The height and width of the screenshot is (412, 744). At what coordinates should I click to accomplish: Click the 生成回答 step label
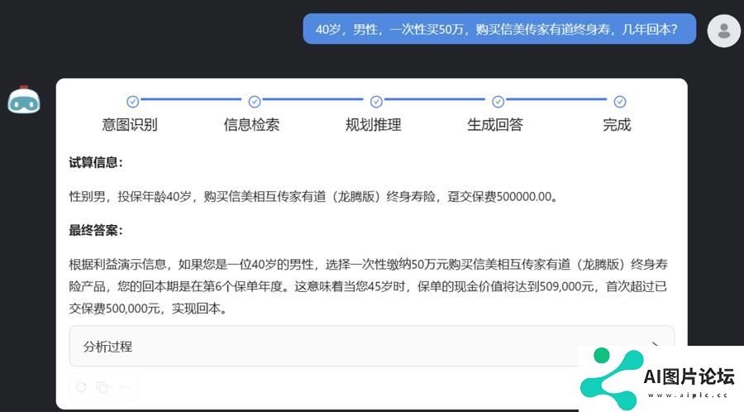coord(495,125)
